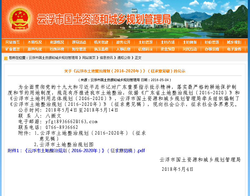
Task: Click the bureau name link in breadcrumb
Action: pos(53,58)
